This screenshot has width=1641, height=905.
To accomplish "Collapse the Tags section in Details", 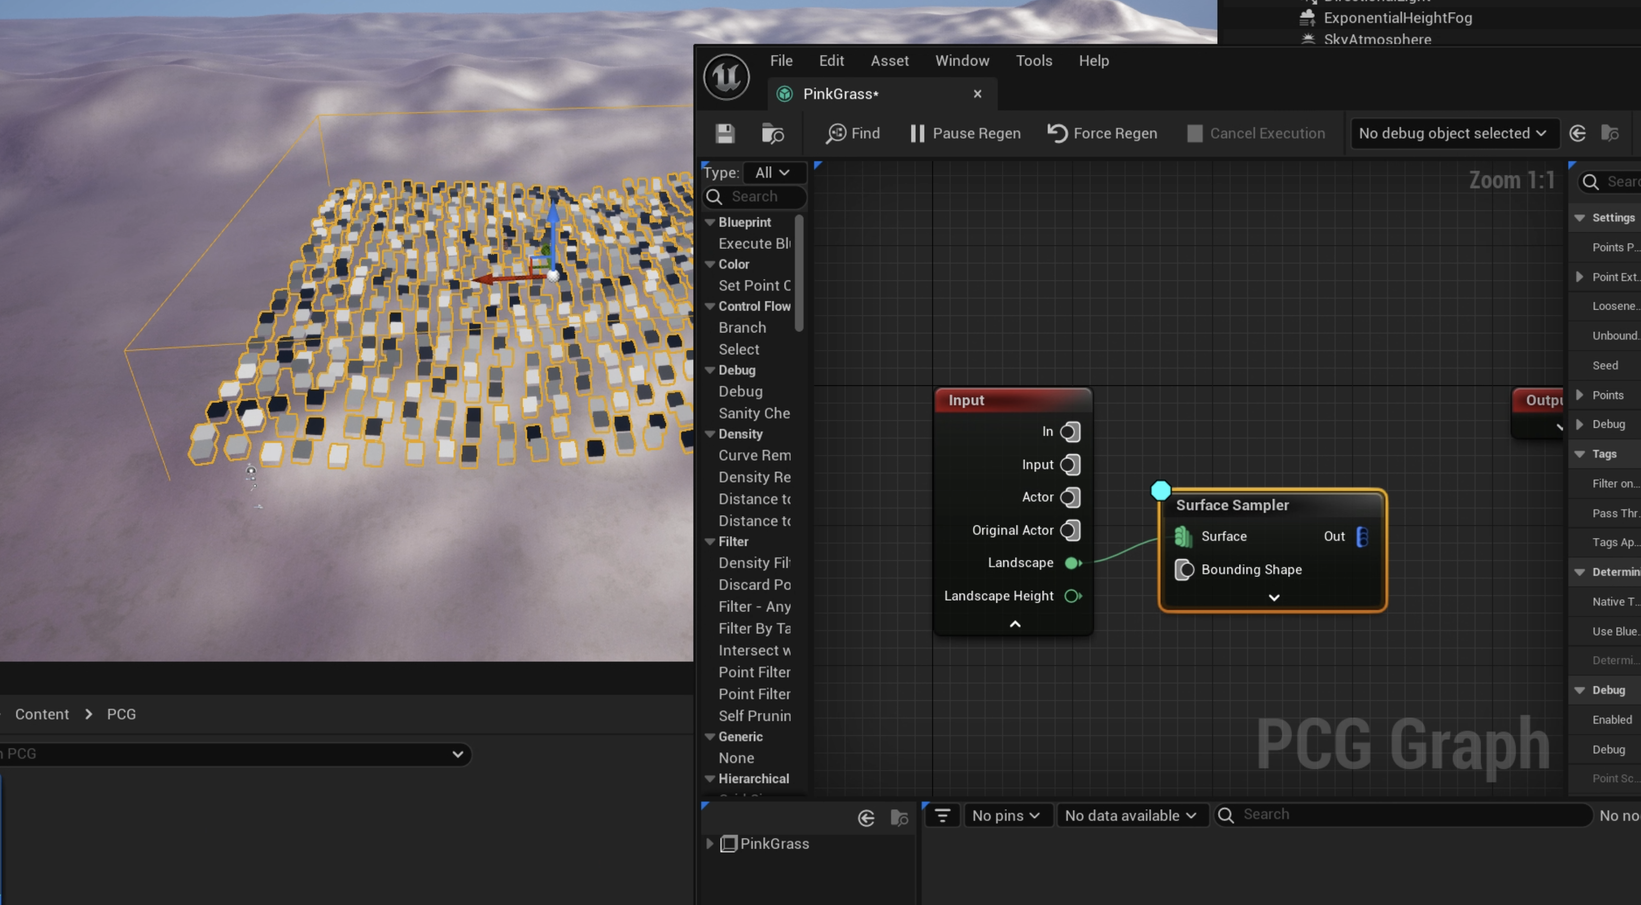I will point(1579,454).
